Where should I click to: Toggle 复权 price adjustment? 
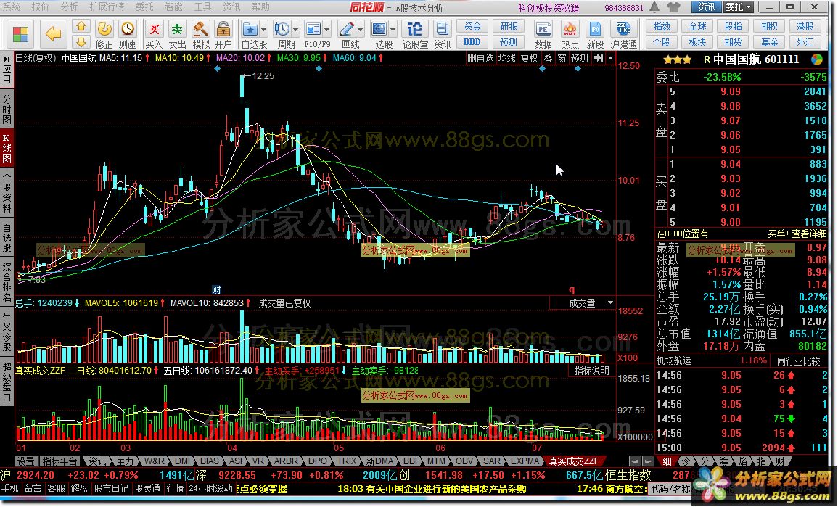(x=529, y=58)
